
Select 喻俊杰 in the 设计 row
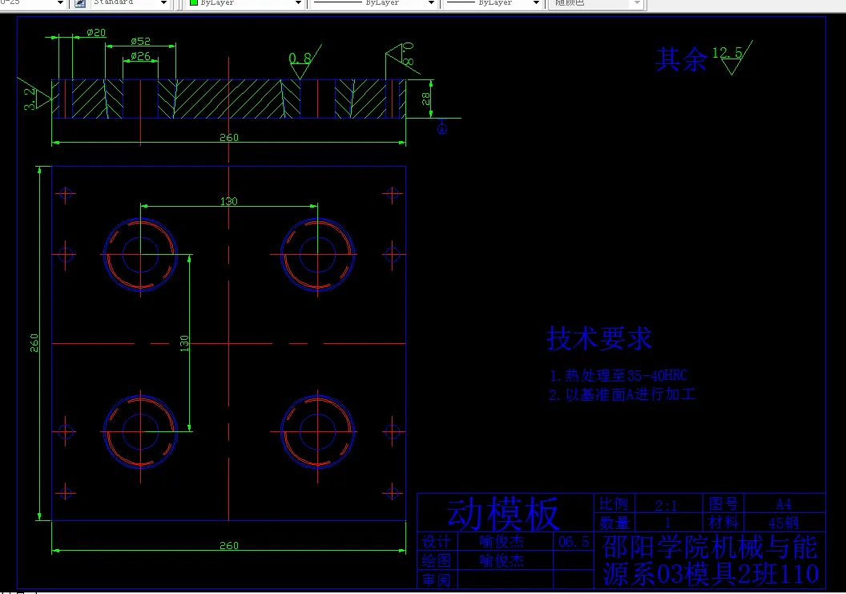pyautogui.click(x=502, y=542)
